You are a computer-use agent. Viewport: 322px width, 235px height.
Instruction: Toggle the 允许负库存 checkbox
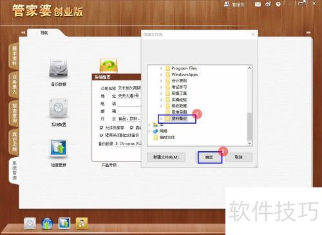101,128
